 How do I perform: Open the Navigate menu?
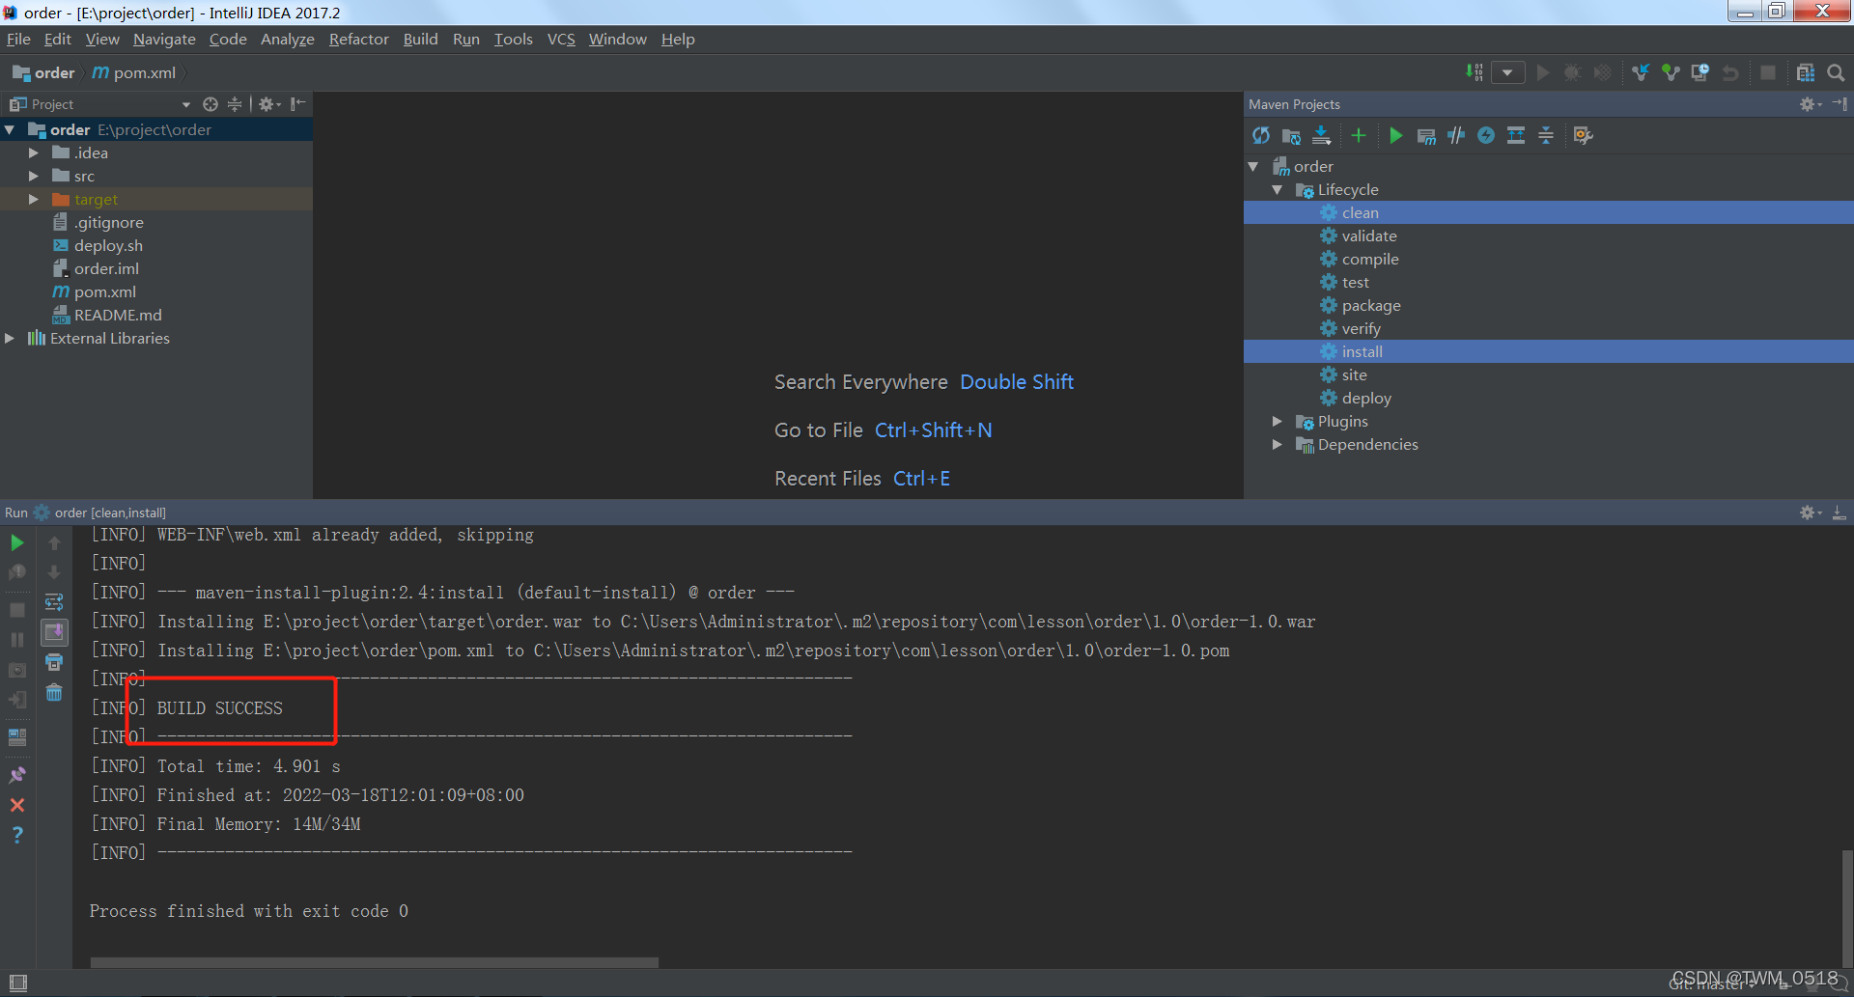(164, 40)
